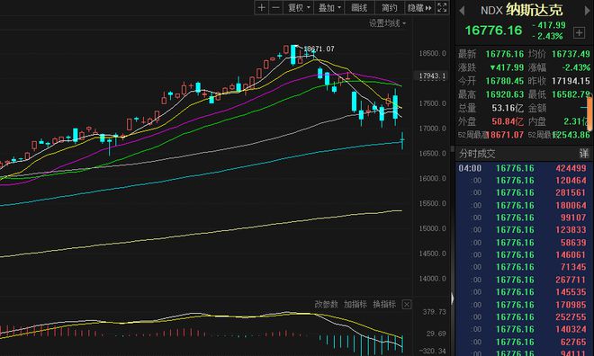Open detailed trades via 详 icon
Image resolution: width=594 pixels, height=356 pixels.
pyautogui.click(x=583, y=153)
